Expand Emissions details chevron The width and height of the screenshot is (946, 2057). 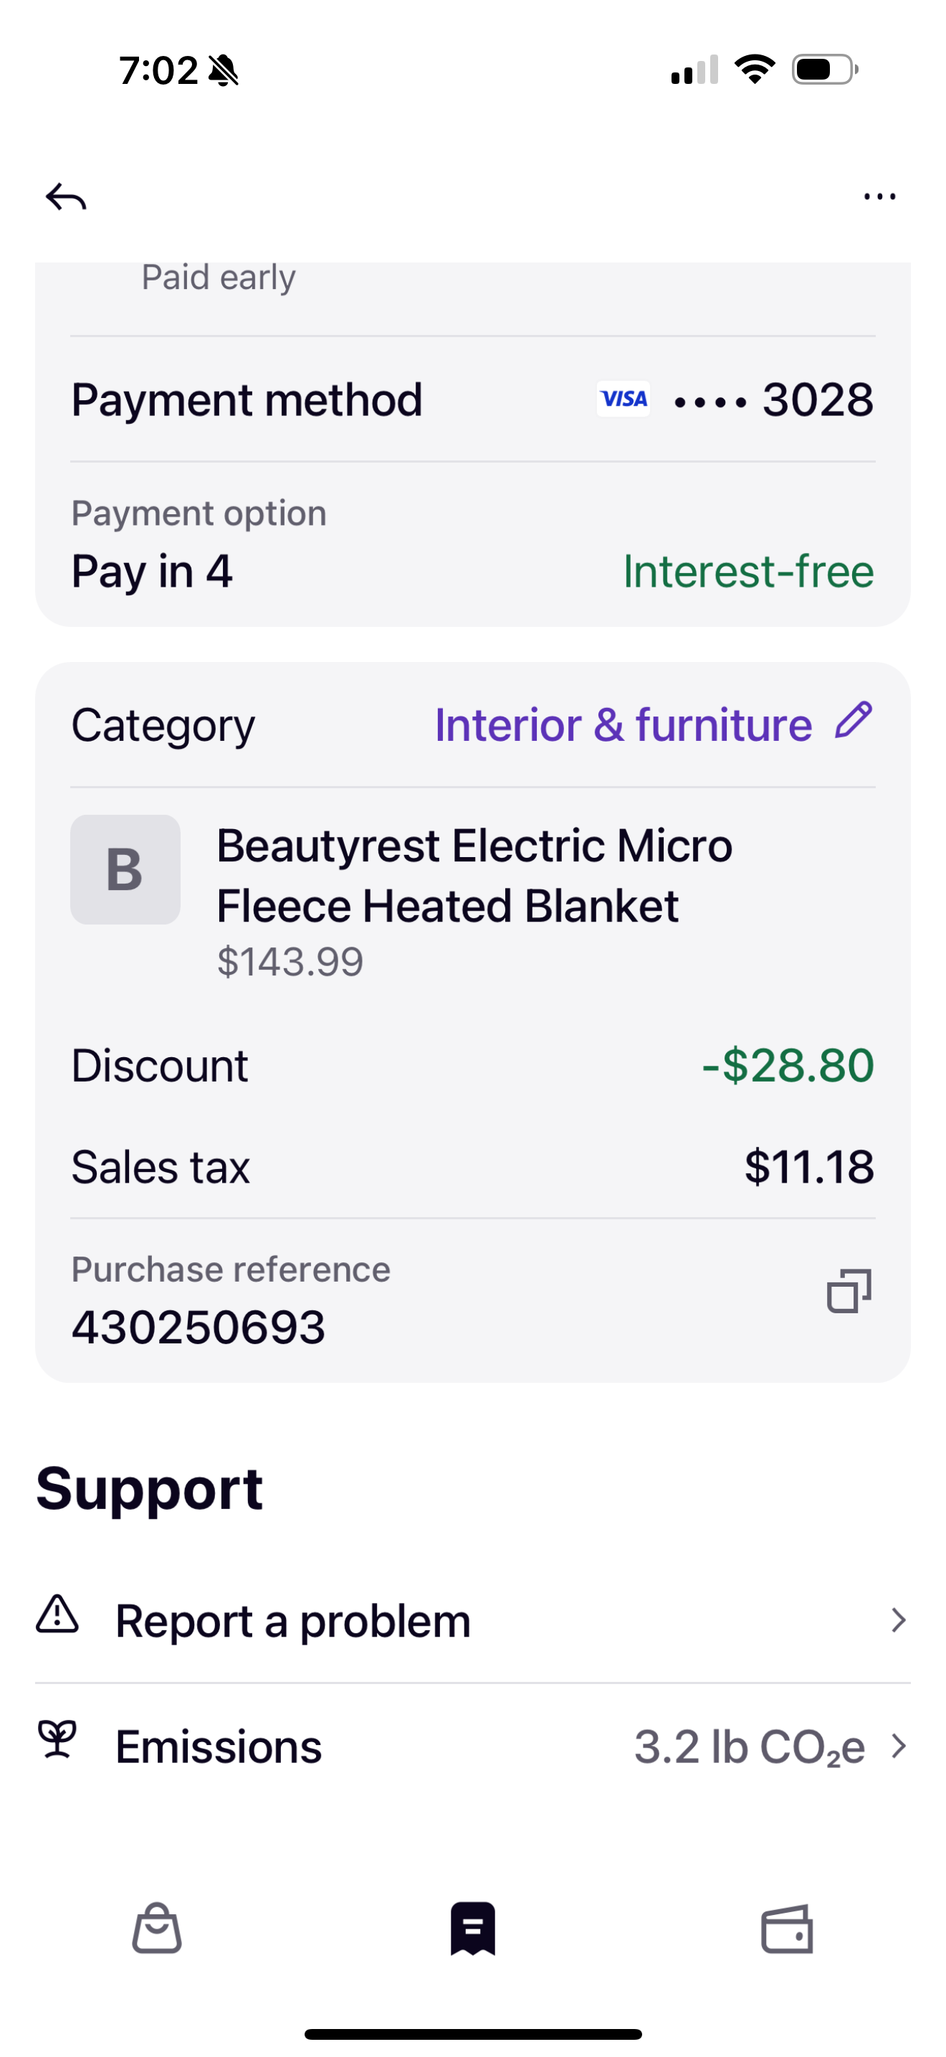click(x=898, y=1746)
